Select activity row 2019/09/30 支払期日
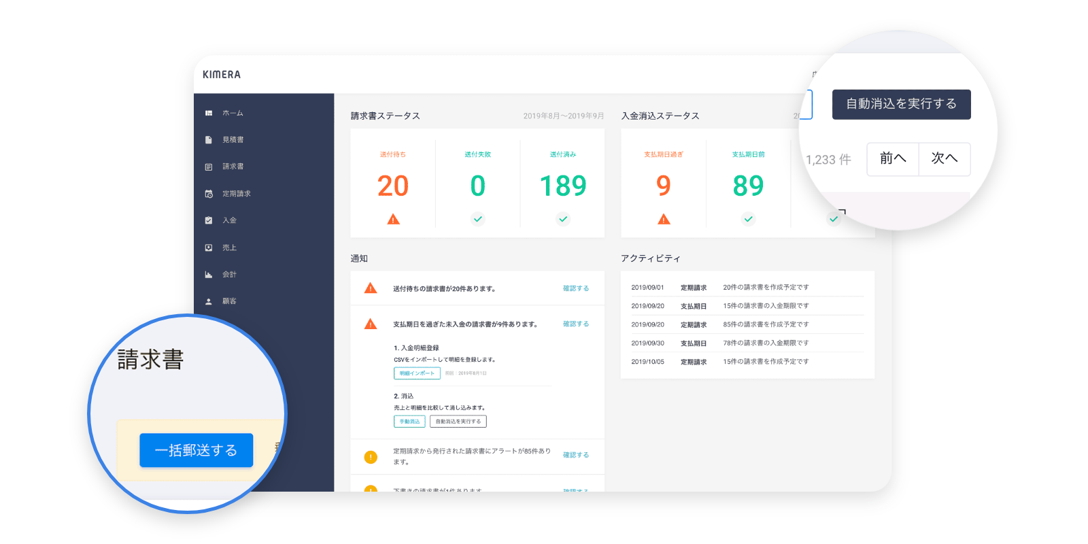The width and height of the screenshot is (1088, 544). click(747, 343)
